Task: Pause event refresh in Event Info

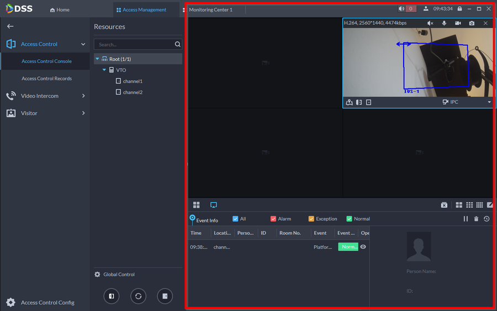Action: pos(466,219)
